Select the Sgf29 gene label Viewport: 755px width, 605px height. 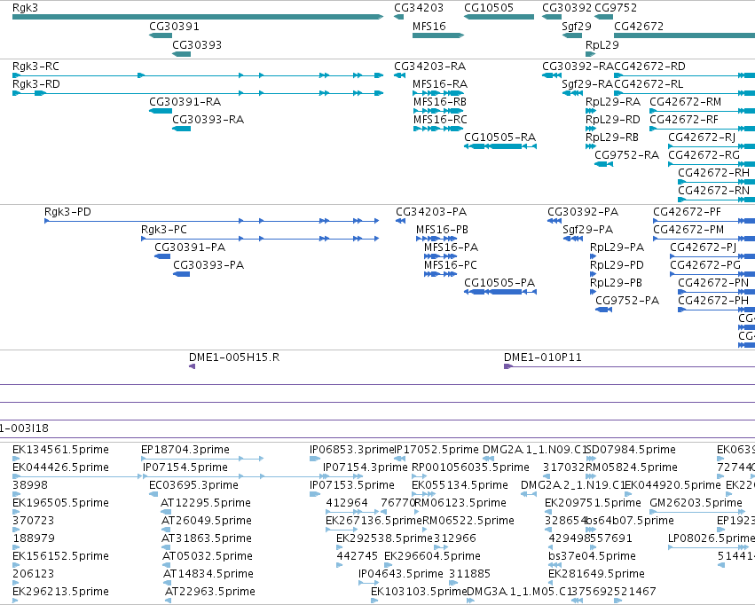pyautogui.click(x=577, y=26)
